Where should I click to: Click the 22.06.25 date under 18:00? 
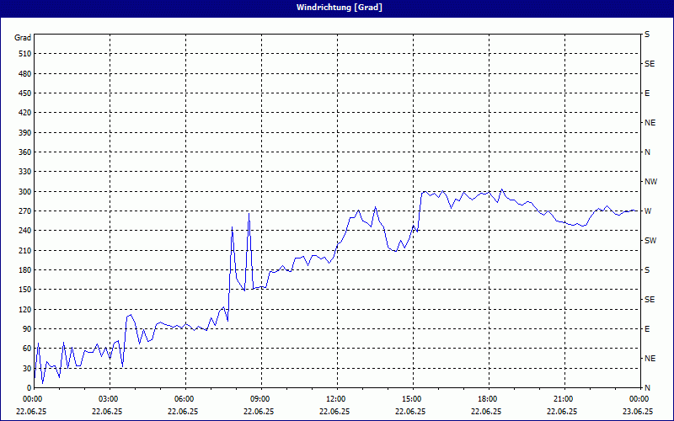point(486,411)
